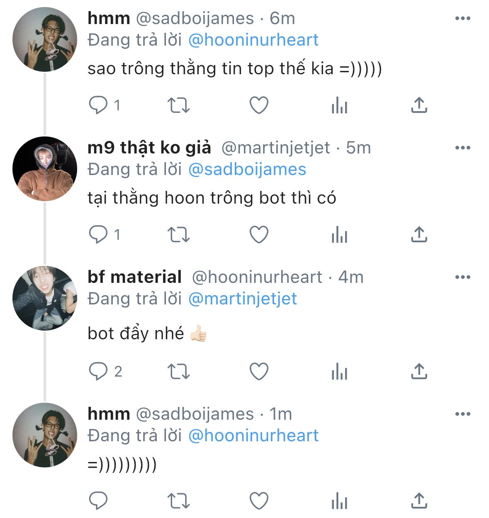
Task: Open m9 thật ko giả's profile avatar
Action: coord(45,169)
